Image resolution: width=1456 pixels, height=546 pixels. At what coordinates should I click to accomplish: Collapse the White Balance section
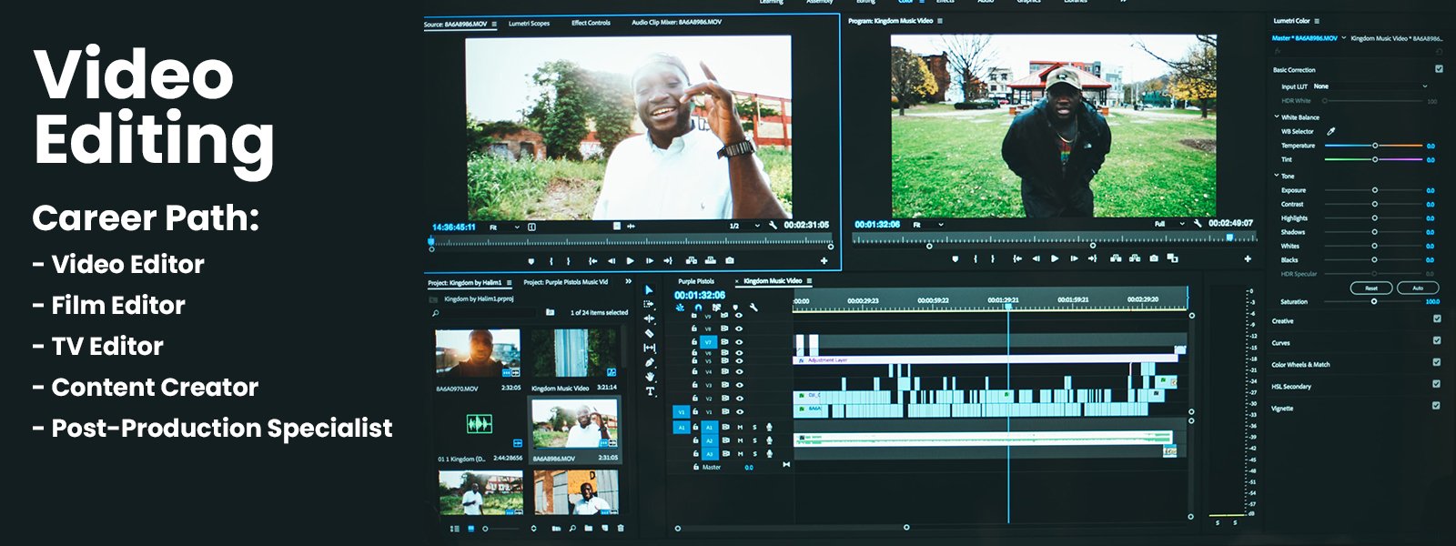click(1277, 116)
